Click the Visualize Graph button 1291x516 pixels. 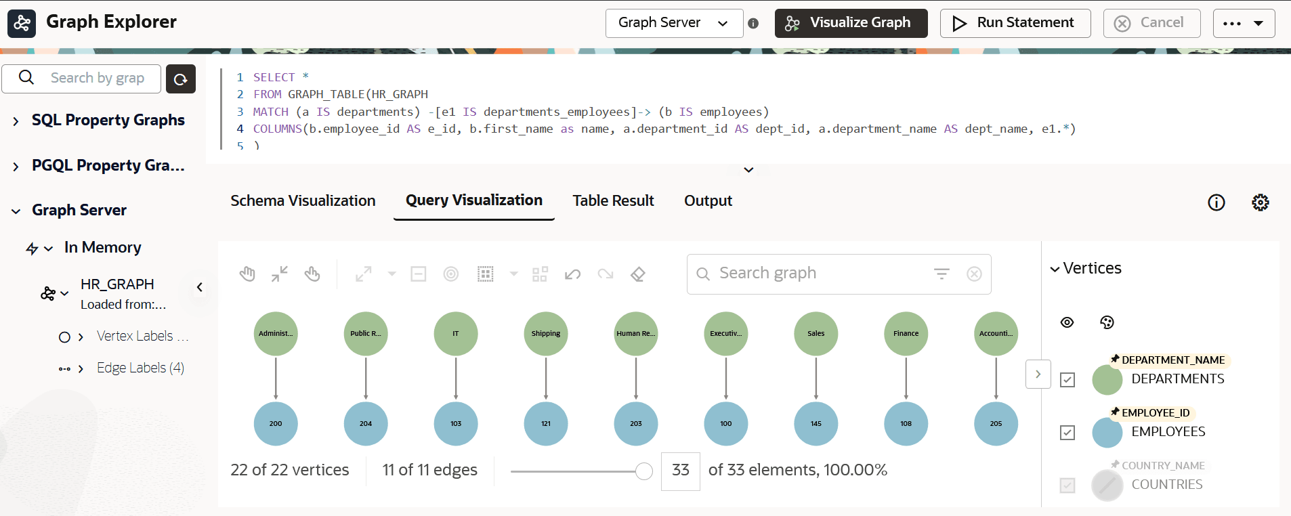(851, 23)
